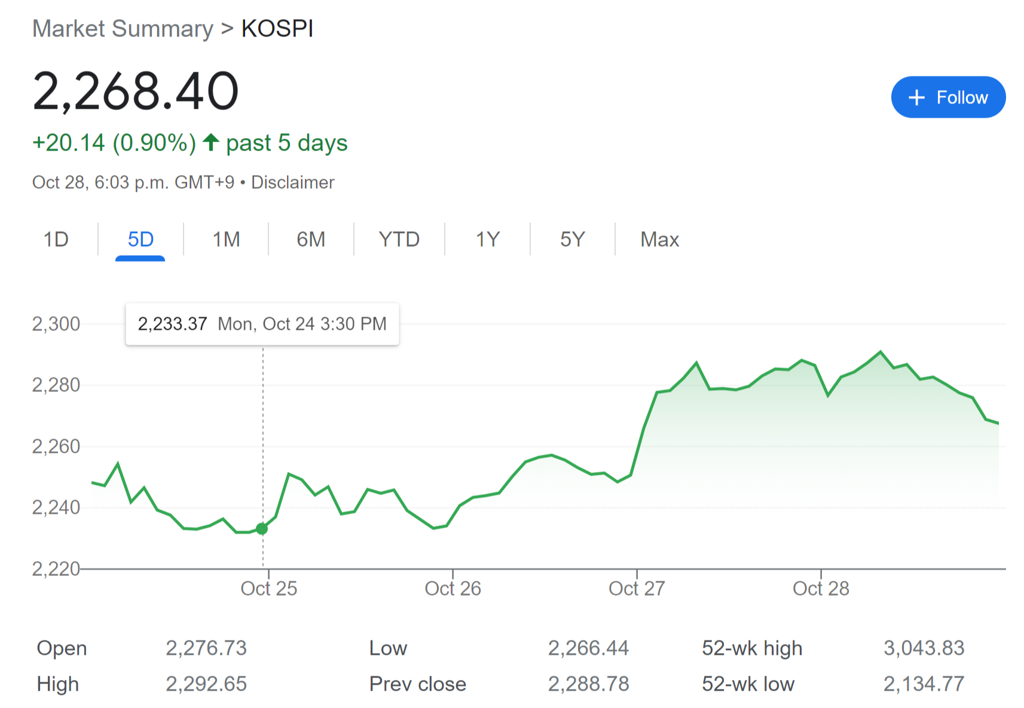Click the 2,260 y-axis label
This screenshot has height=708, width=1024.
(56, 446)
